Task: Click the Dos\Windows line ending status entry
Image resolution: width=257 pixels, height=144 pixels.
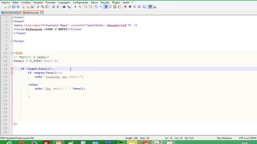Action: [x=224, y=138]
